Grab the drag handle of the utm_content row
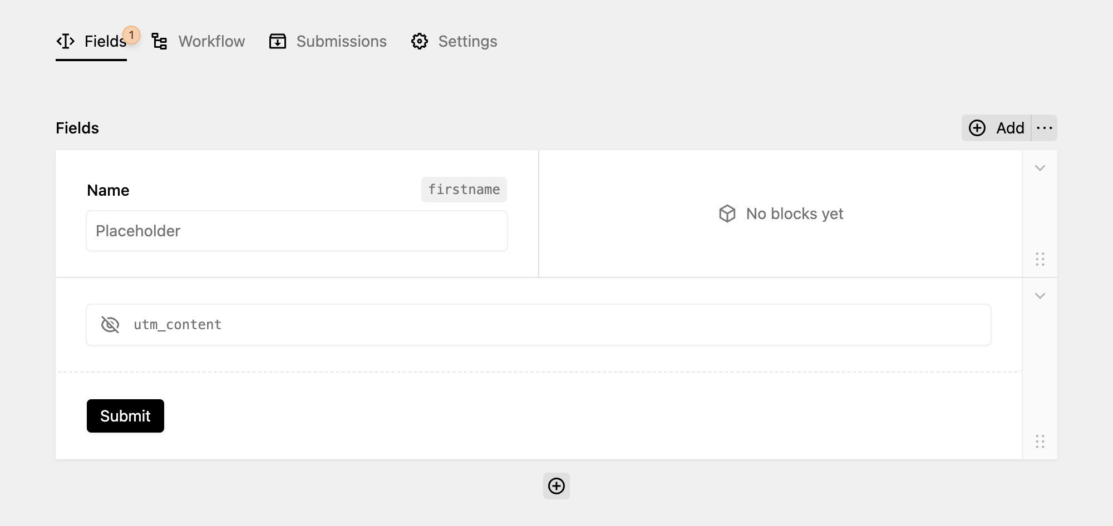Image resolution: width=1113 pixels, height=526 pixels. [x=1040, y=441]
